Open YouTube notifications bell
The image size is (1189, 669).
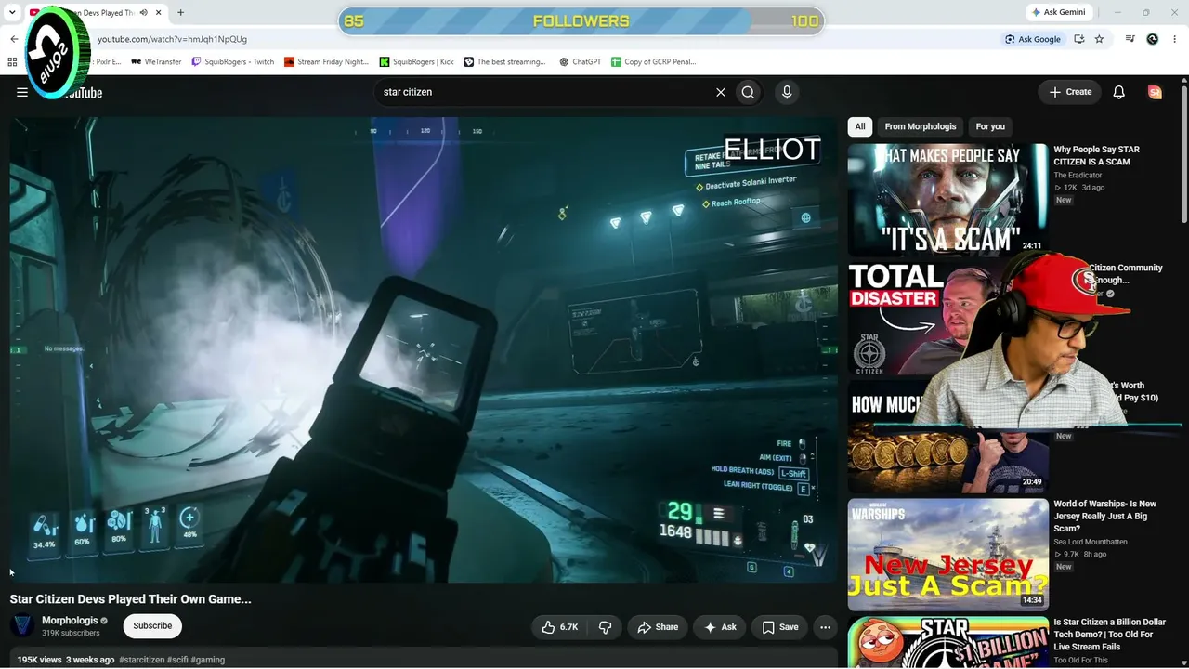(x=1119, y=92)
